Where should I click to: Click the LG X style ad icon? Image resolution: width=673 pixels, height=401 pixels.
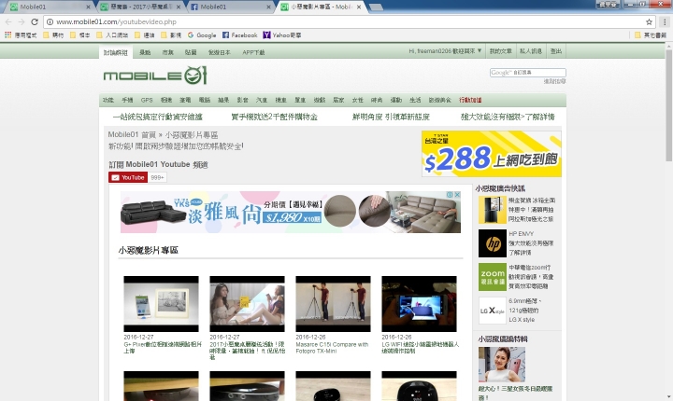(493, 311)
